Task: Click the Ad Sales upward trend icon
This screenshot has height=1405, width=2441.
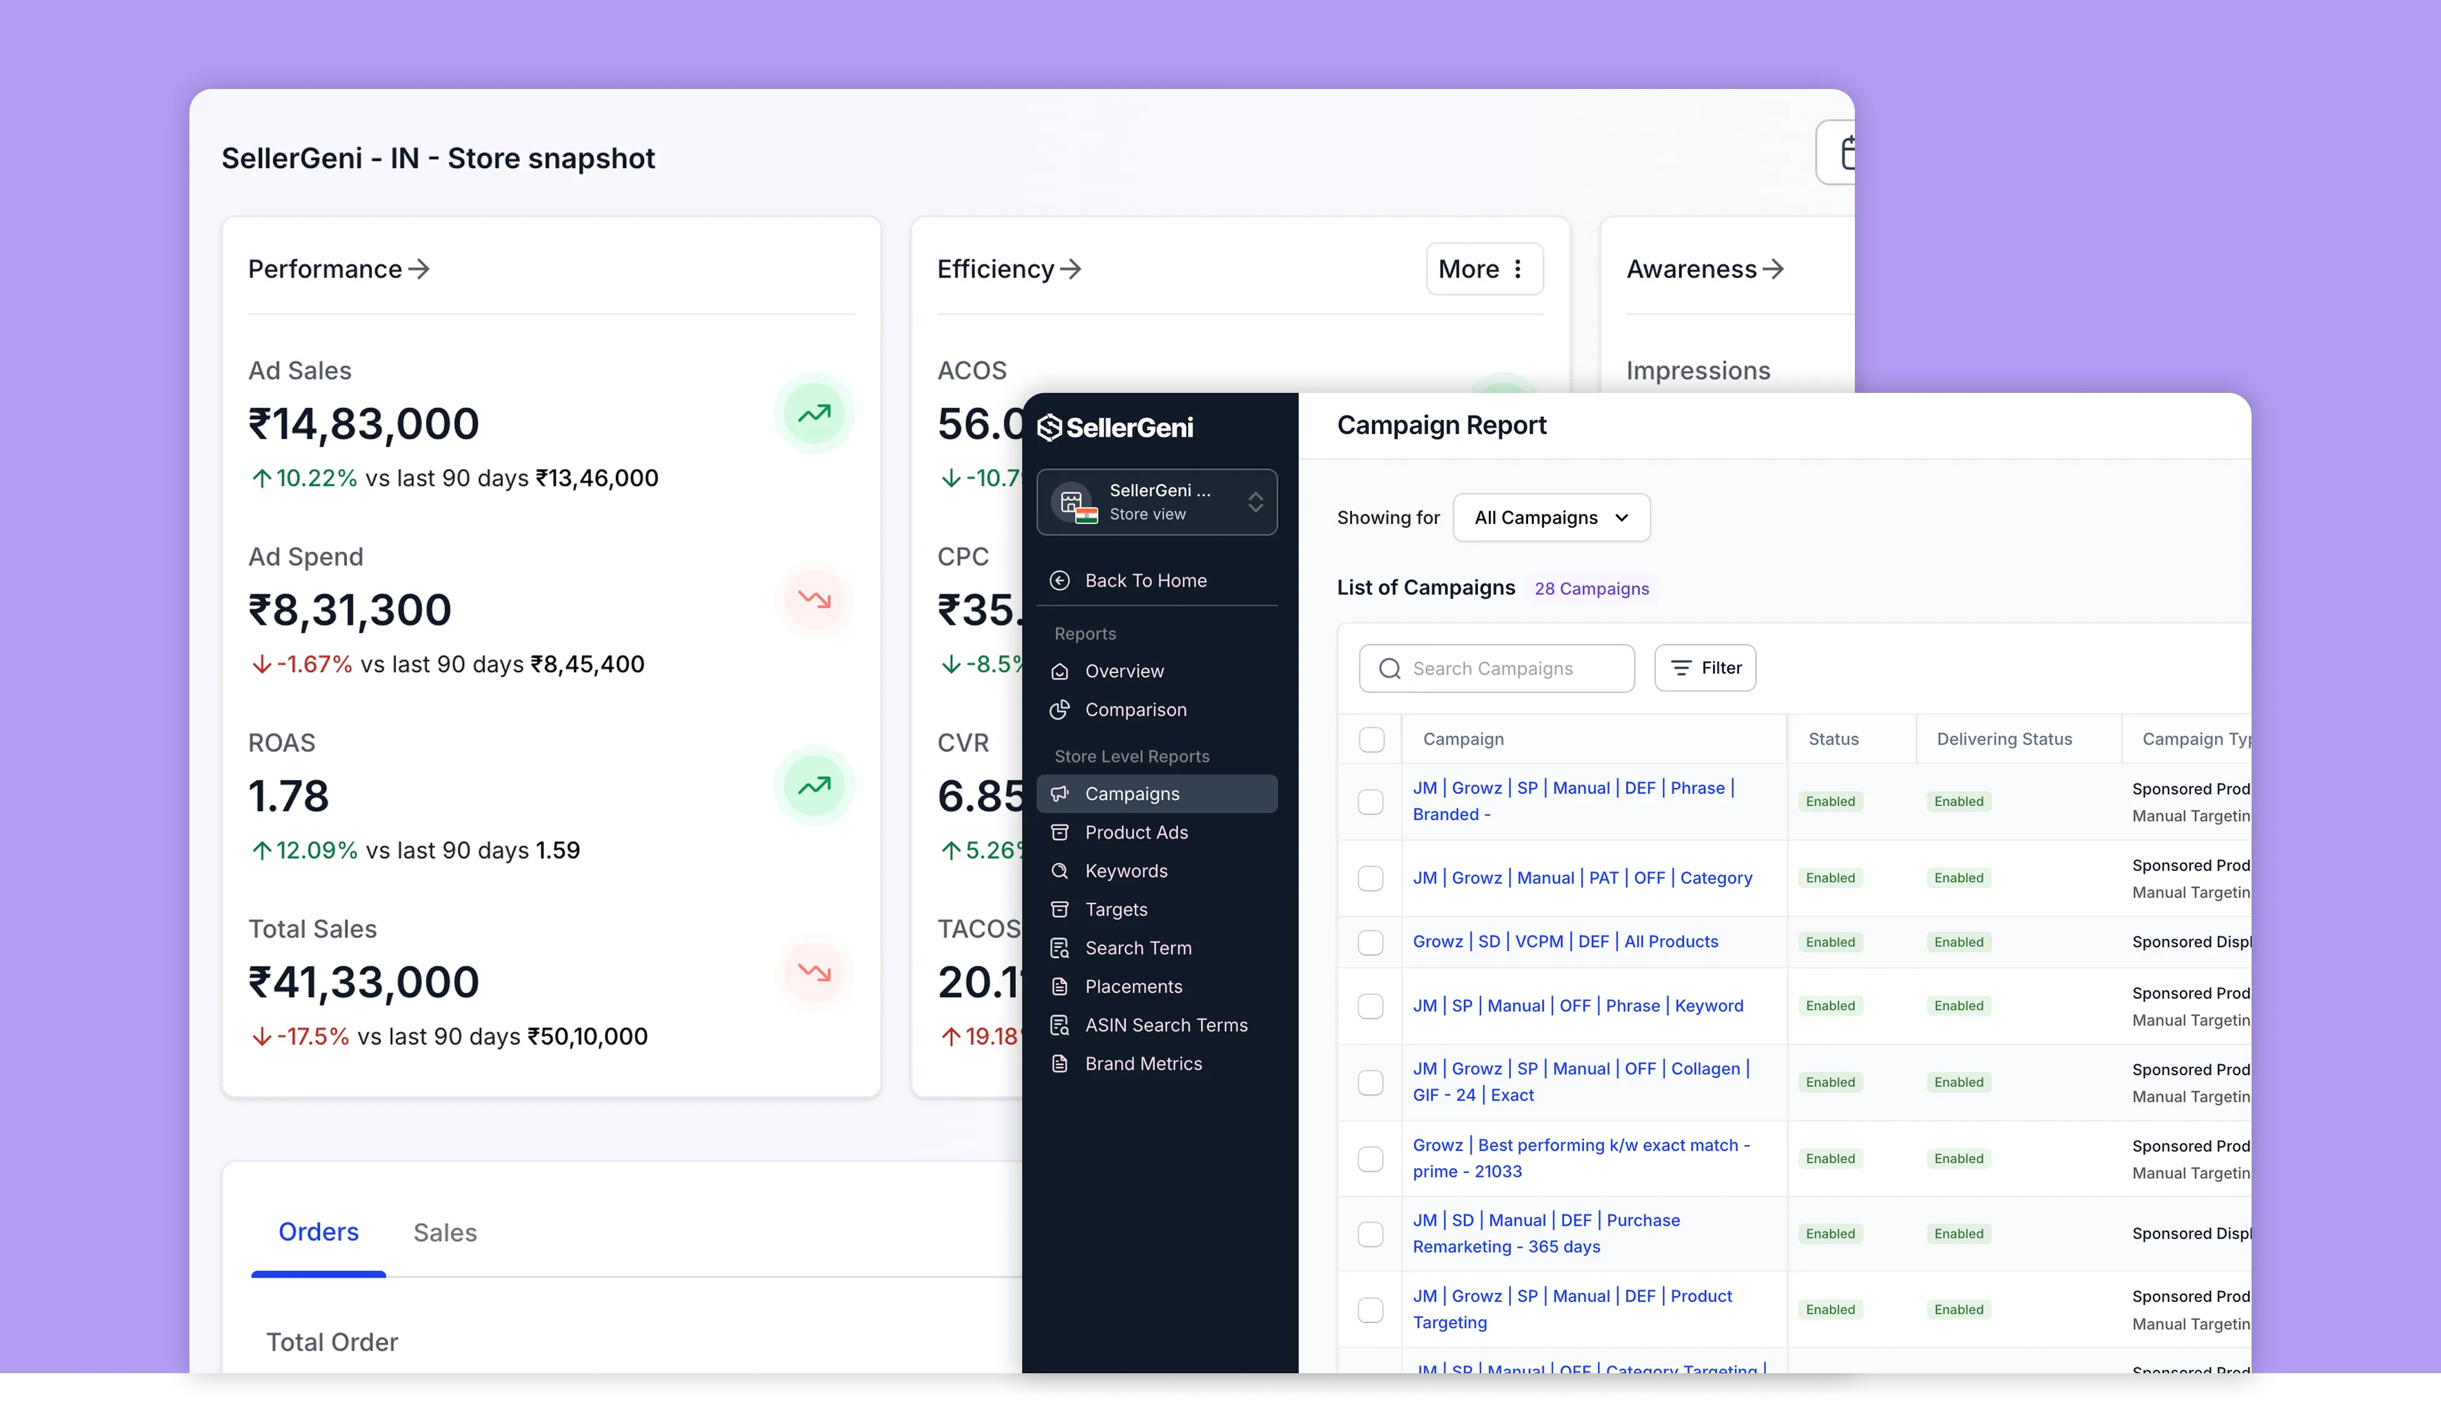Action: (814, 414)
